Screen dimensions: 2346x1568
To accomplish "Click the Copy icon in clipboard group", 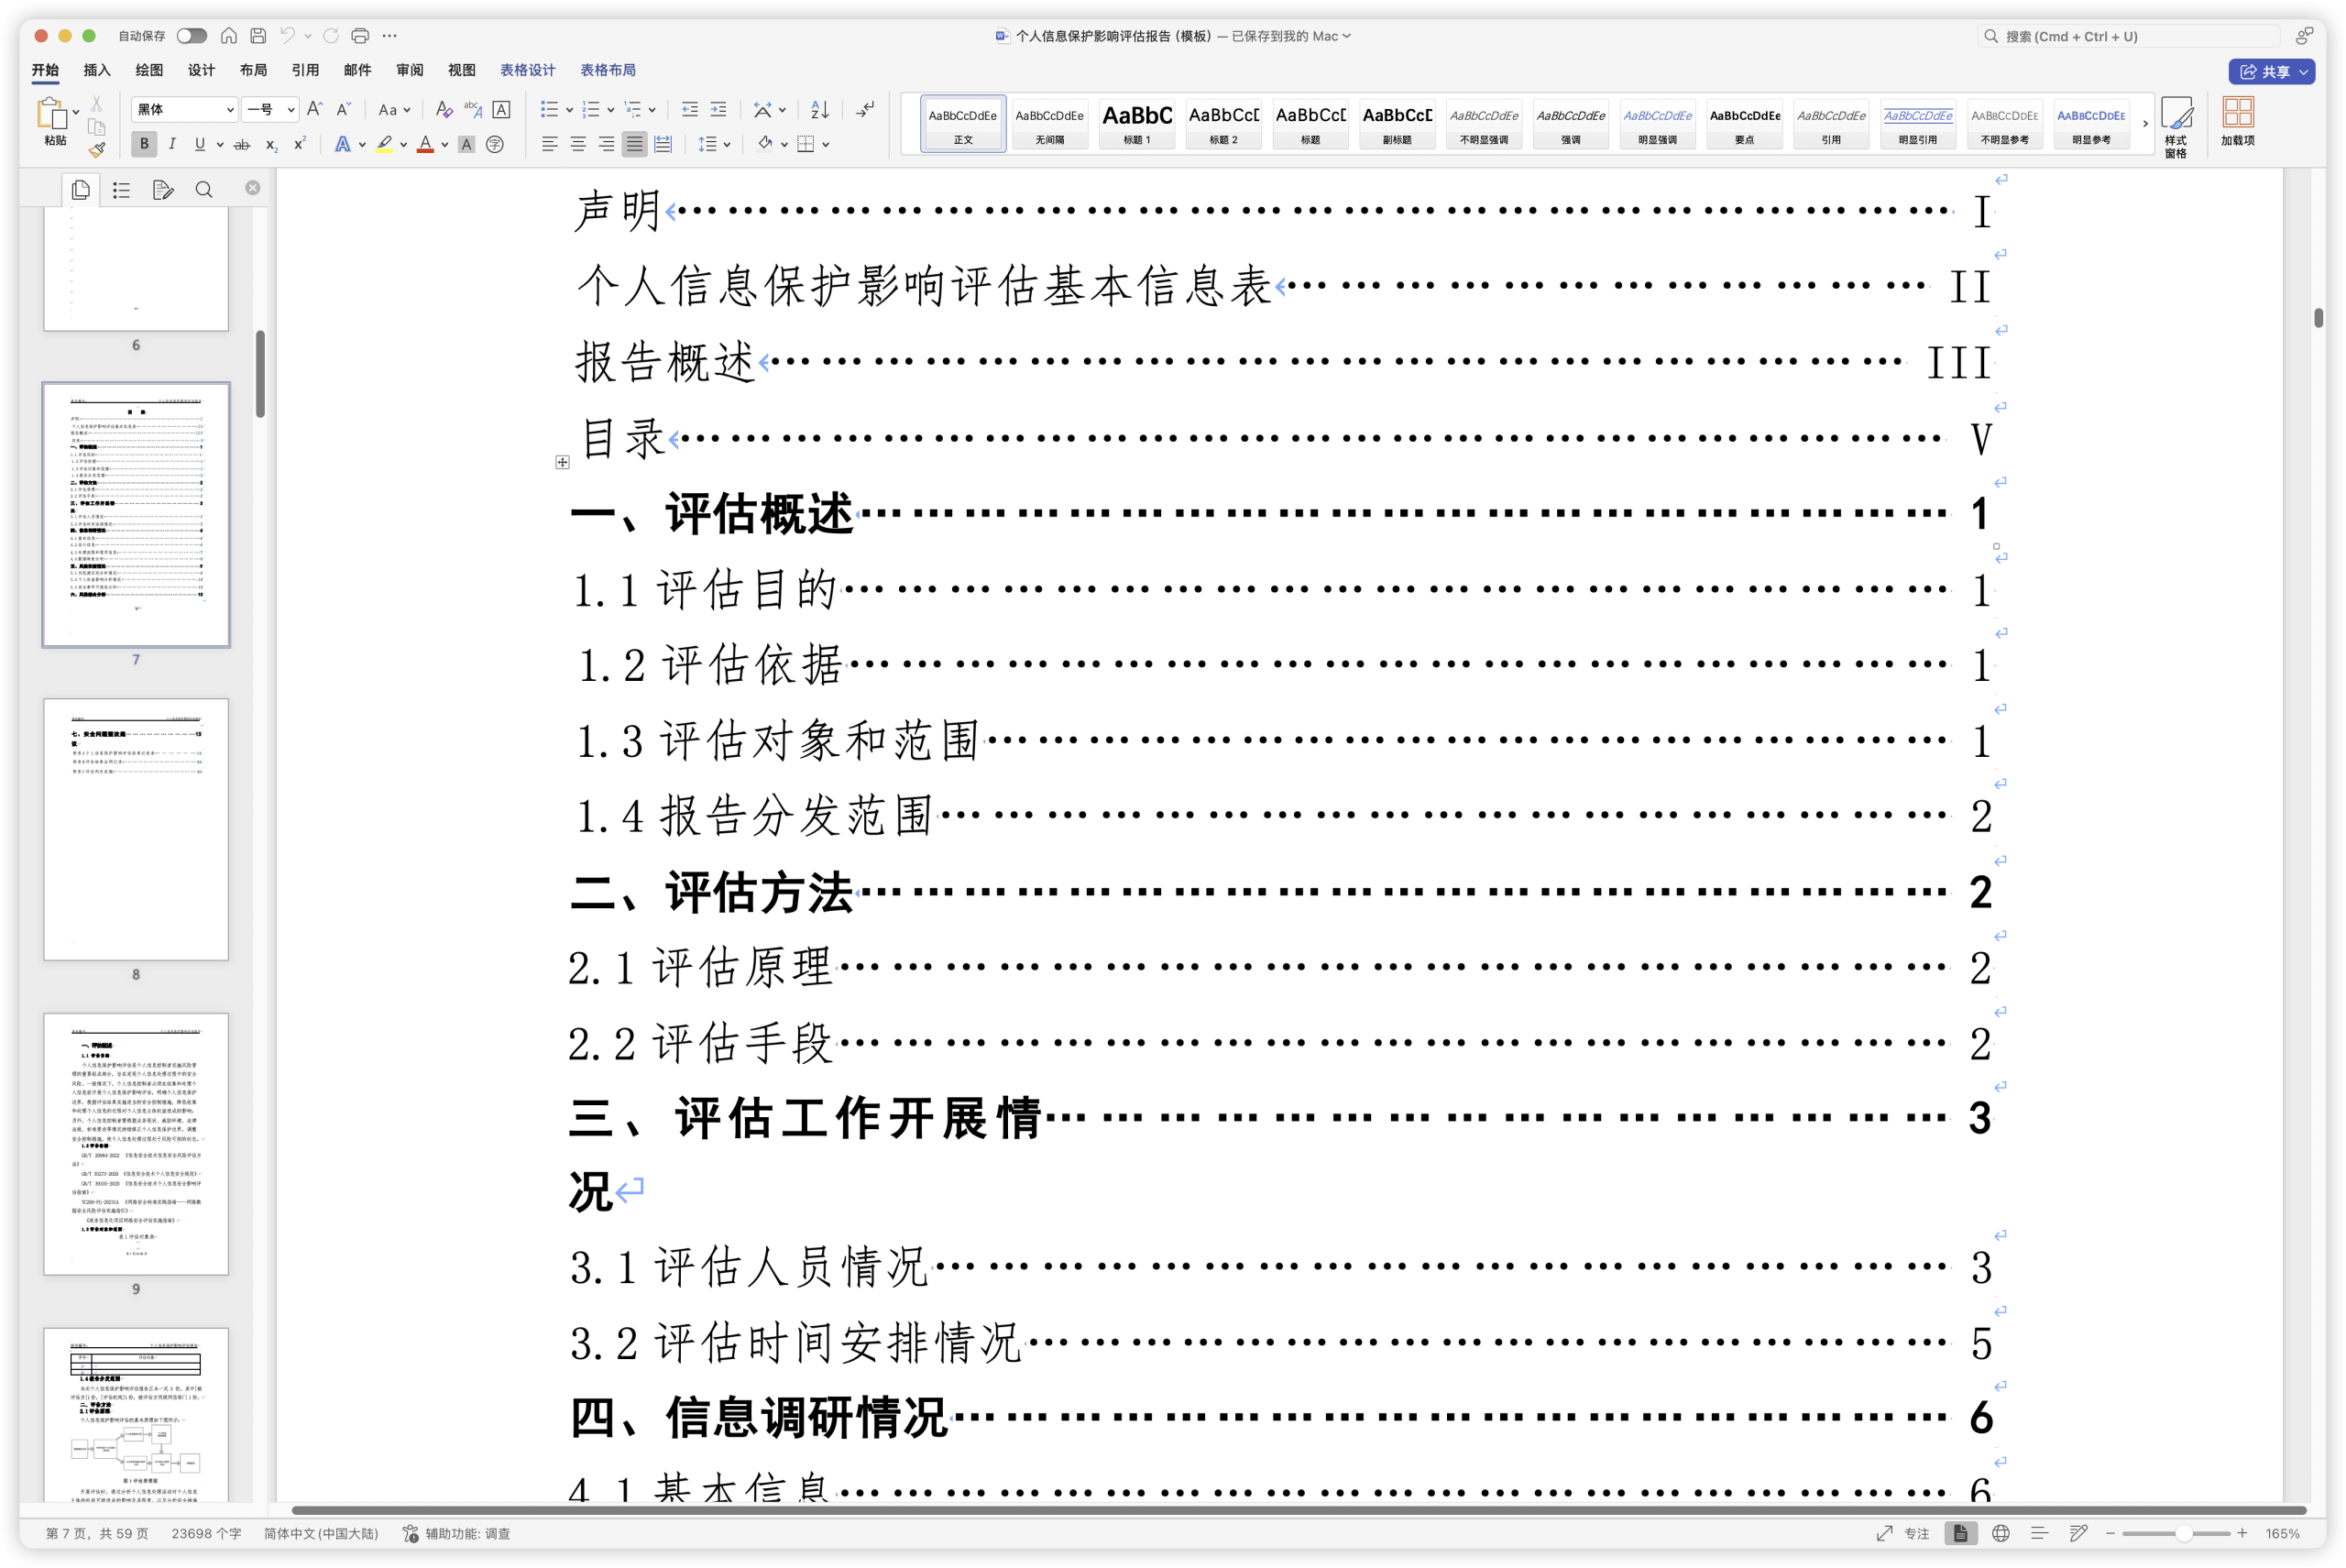I will tap(96, 127).
